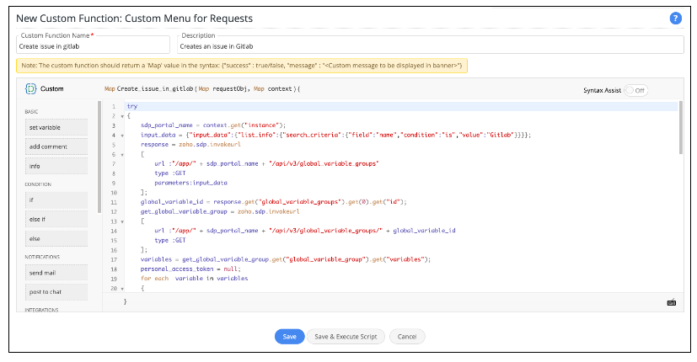Image resolution: width=697 pixels, height=362 pixels.
Task: Click the Save button
Action: pos(289,337)
